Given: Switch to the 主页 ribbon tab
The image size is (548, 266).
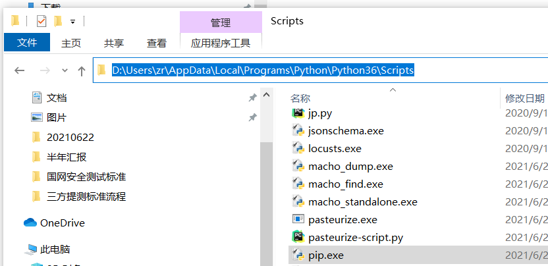Looking at the screenshot, I should [71, 43].
